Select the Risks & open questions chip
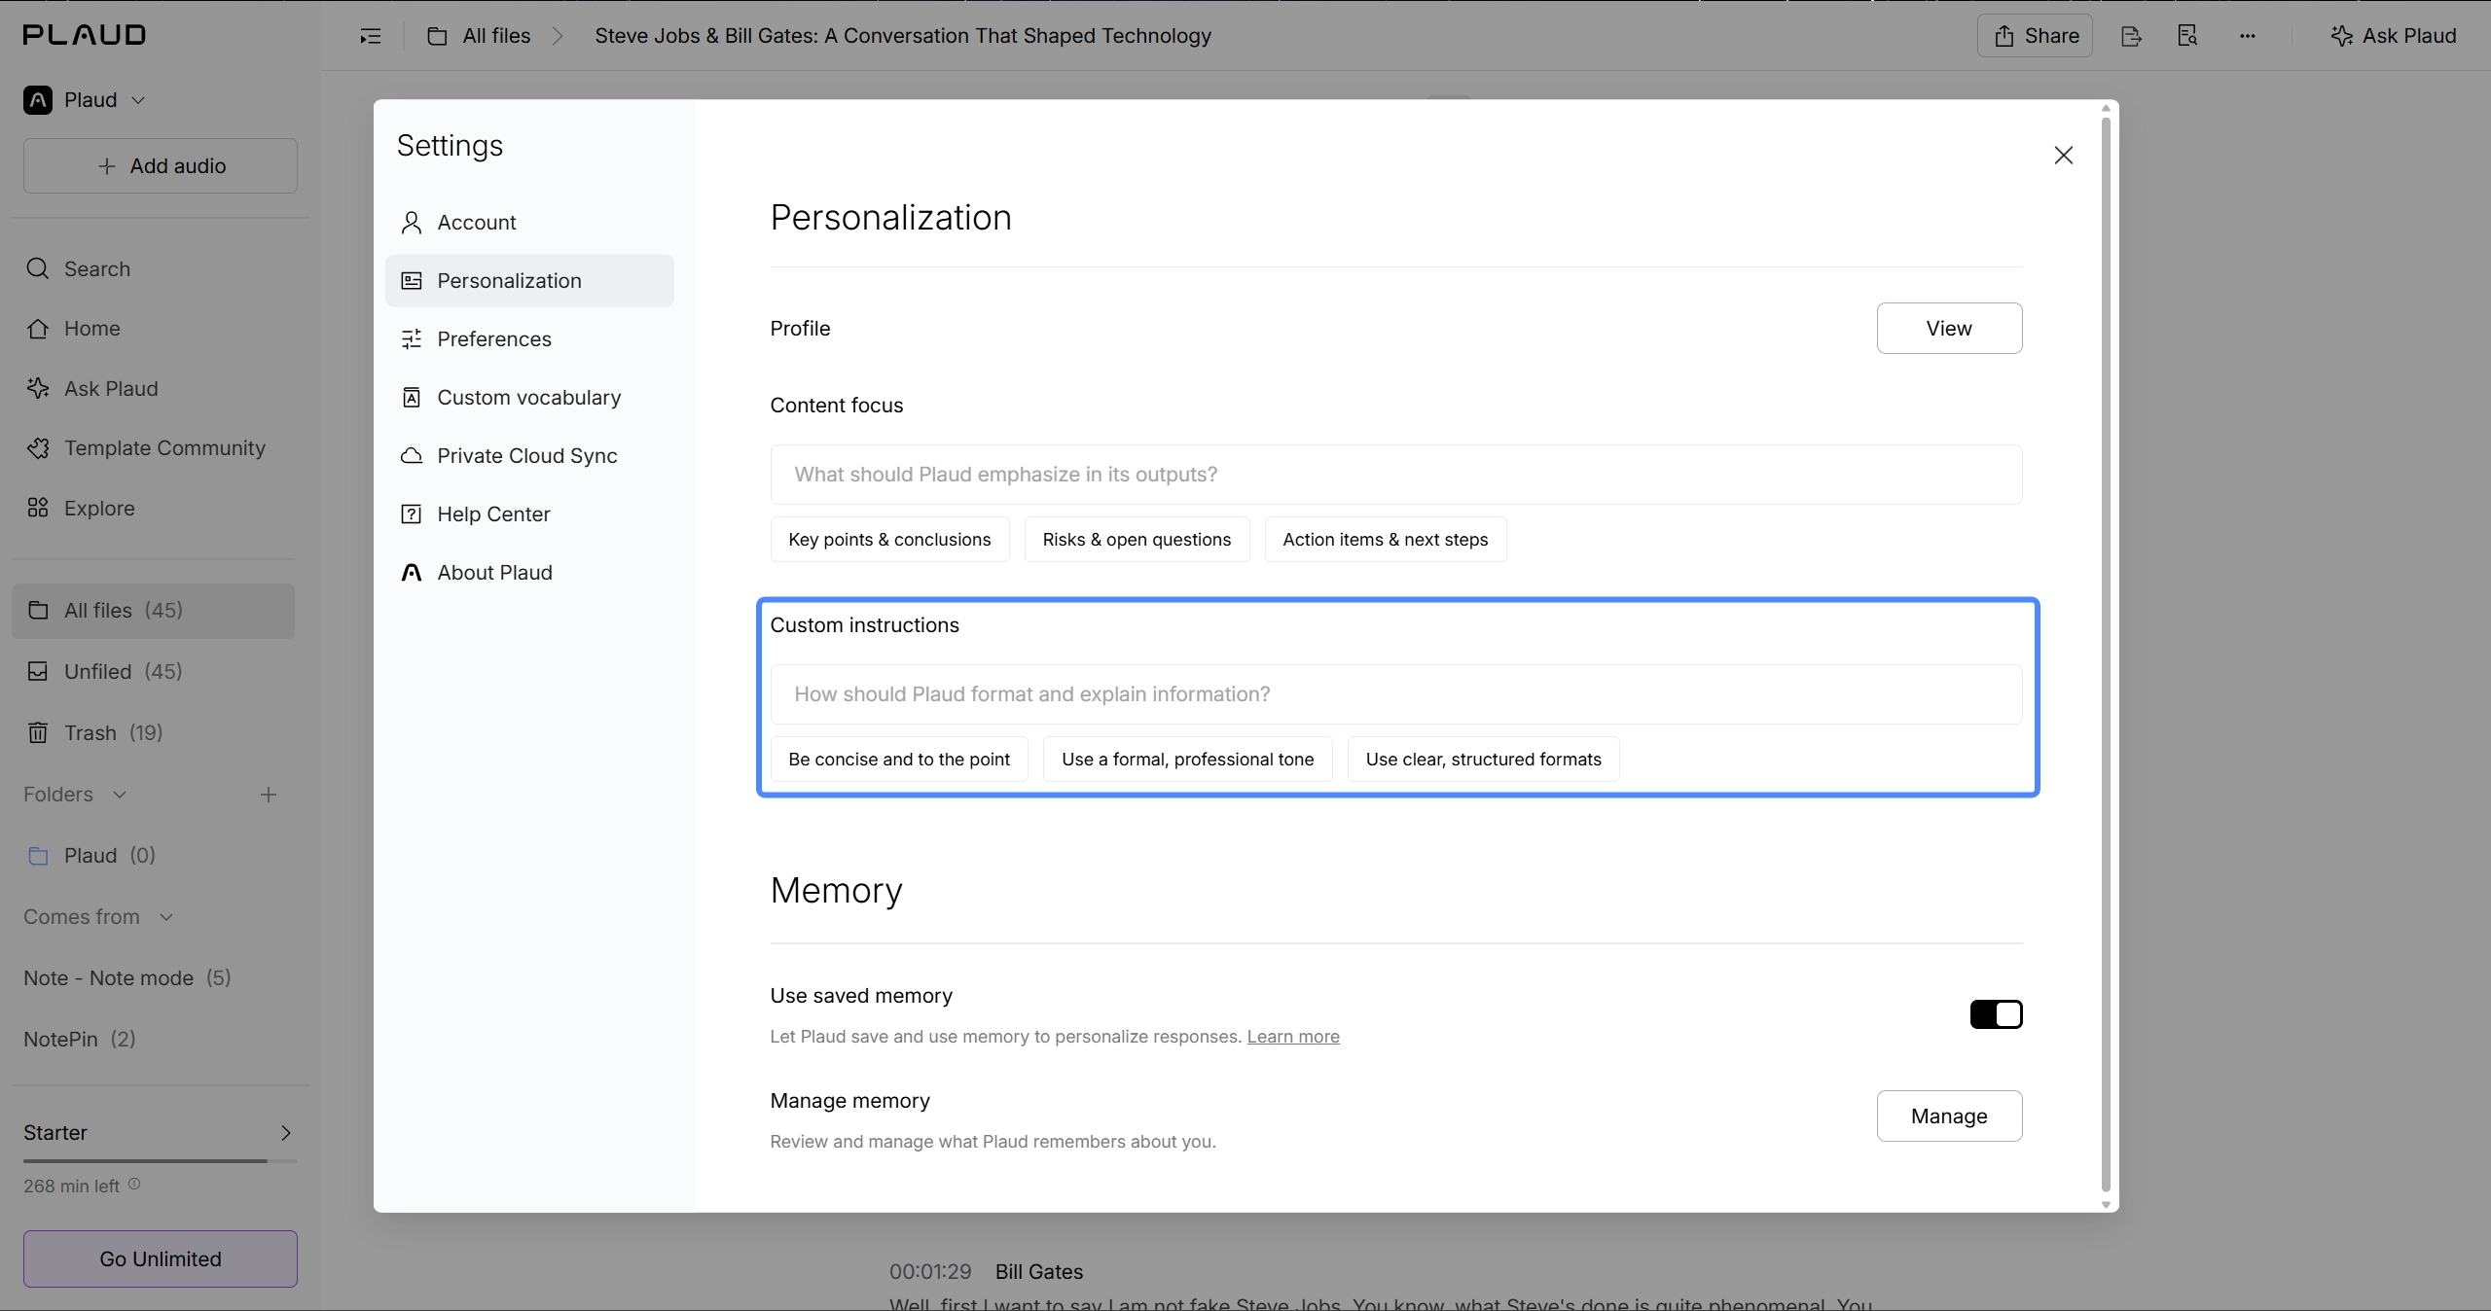The width and height of the screenshot is (2491, 1311). point(1137,540)
